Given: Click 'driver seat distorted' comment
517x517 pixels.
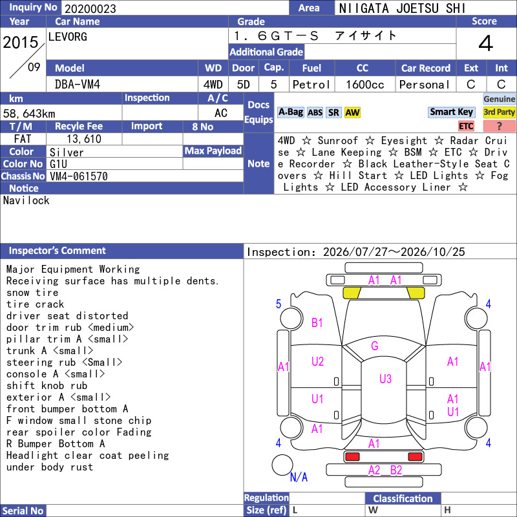Looking at the screenshot, I should (x=67, y=315).
